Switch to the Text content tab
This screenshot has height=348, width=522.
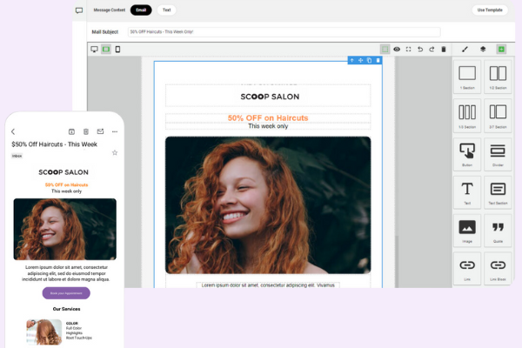tap(166, 10)
